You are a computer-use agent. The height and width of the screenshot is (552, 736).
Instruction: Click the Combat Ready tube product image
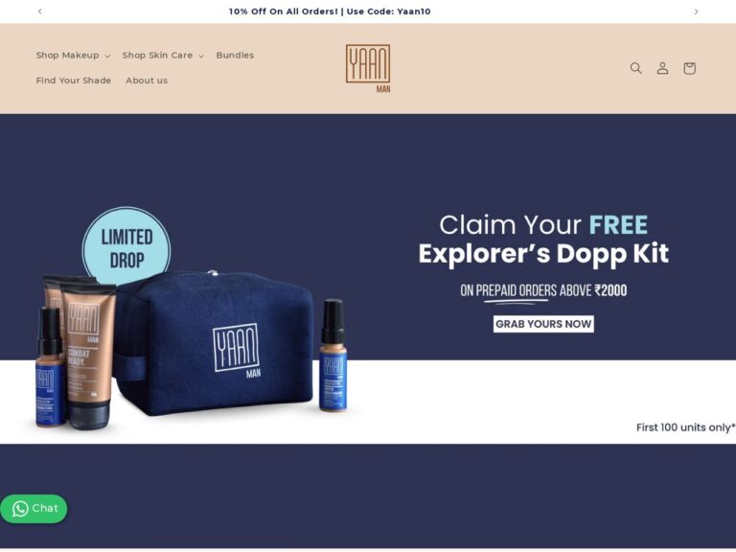pyautogui.click(x=89, y=355)
